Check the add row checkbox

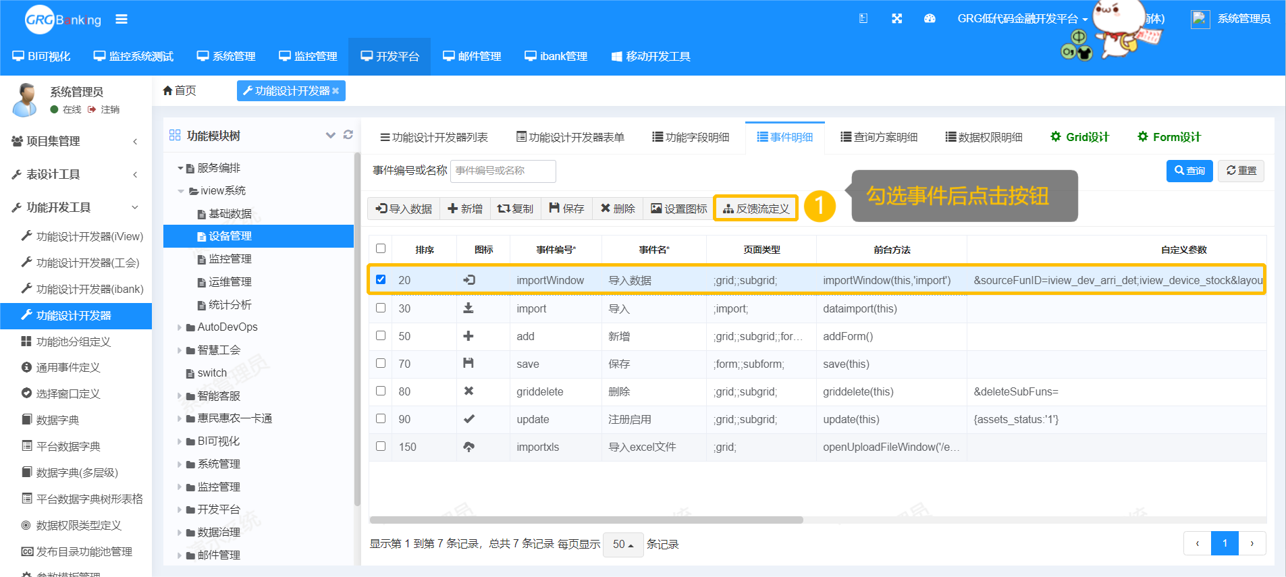tap(381, 335)
